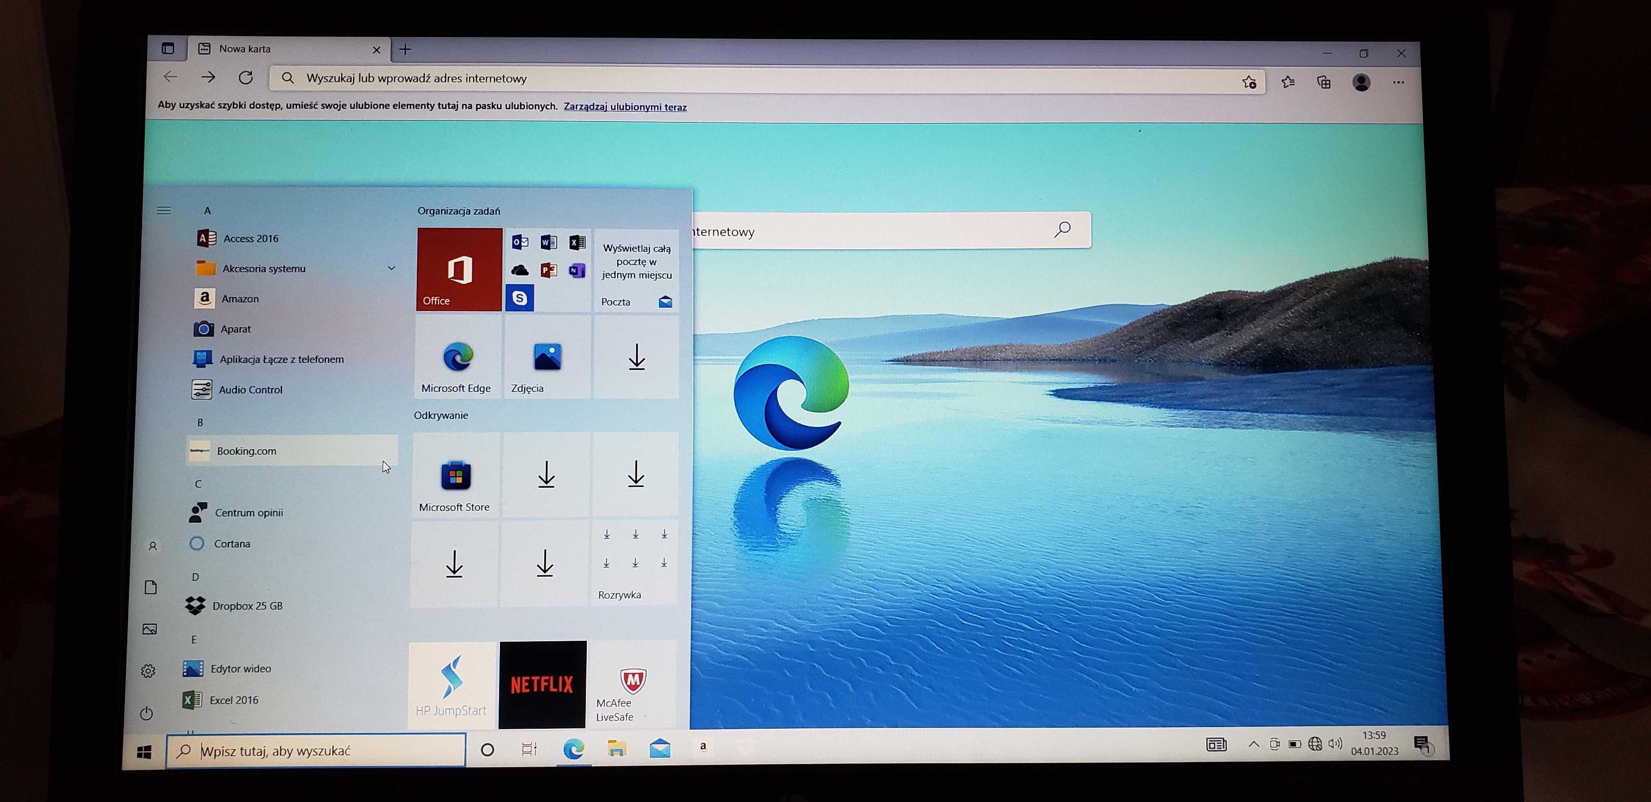Open the Edge profile avatar
The width and height of the screenshot is (1651, 802).
click(x=1362, y=82)
